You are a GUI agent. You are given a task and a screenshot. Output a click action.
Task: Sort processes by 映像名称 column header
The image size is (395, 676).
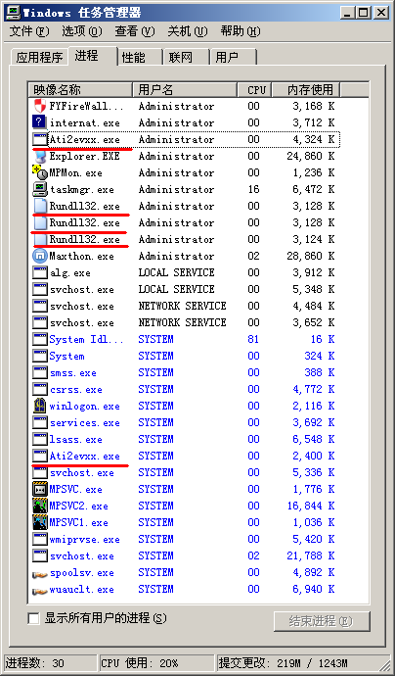click(80, 90)
